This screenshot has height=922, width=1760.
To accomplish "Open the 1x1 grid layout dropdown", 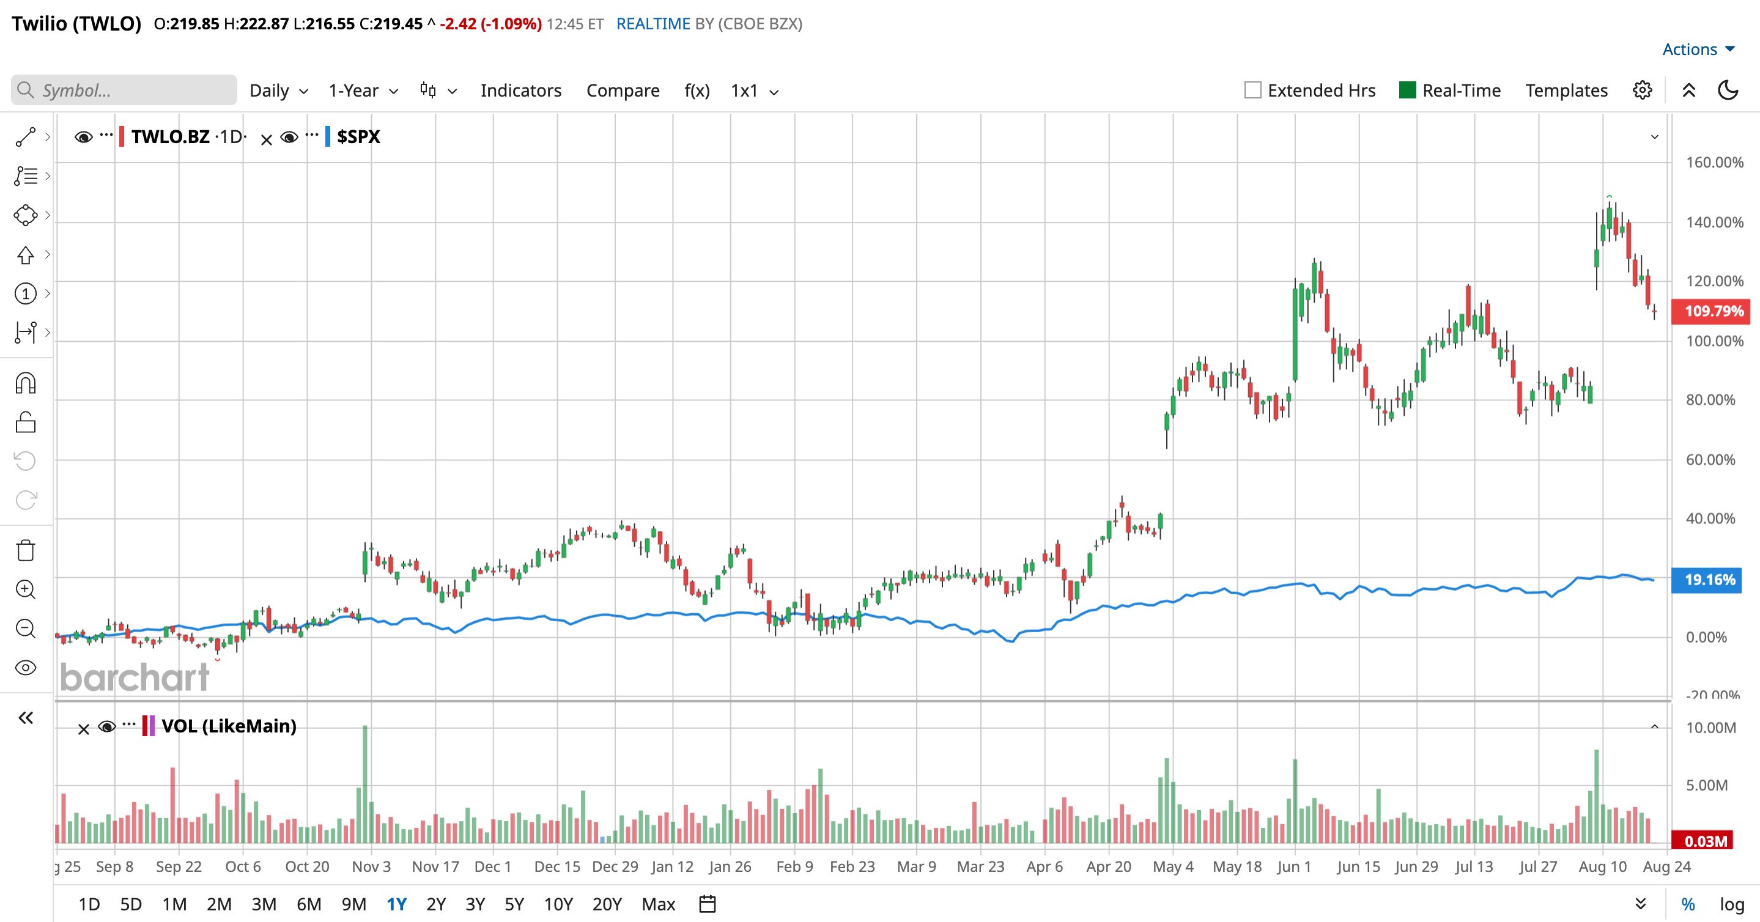I will 754,90.
